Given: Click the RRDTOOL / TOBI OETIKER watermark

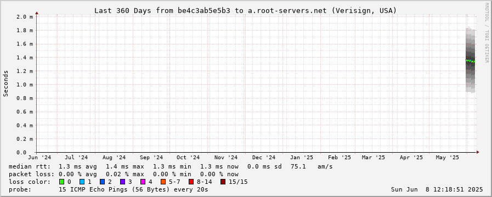Looking at the screenshot, I should [x=487, y=32].
